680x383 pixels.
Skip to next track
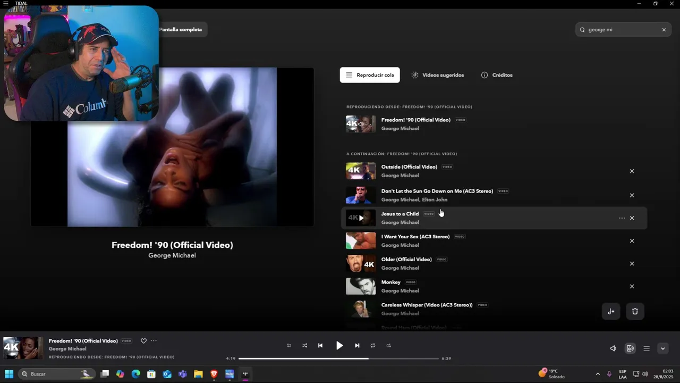(357, 346)
